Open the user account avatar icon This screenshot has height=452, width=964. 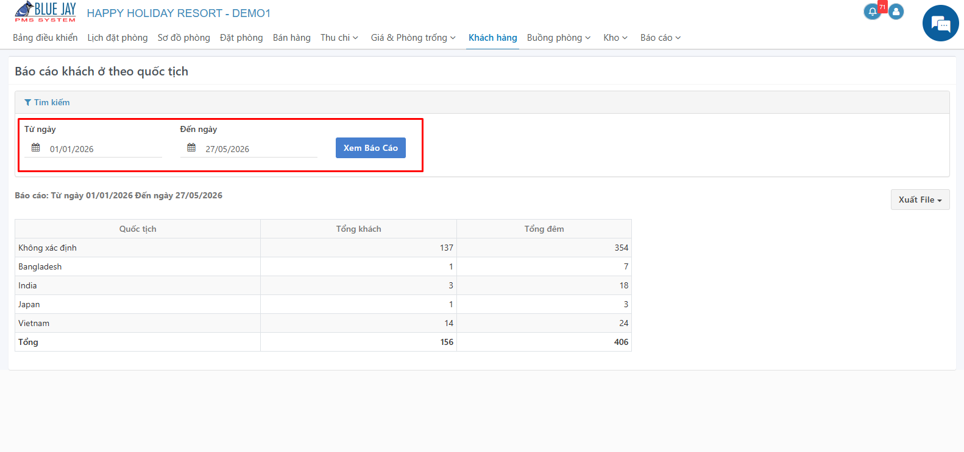(x=896, y=12)
